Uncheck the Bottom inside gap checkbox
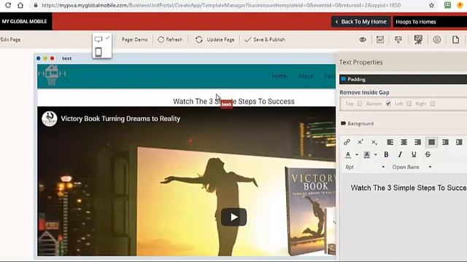Screen dimensions: 467x262 [x=388, y=103]
